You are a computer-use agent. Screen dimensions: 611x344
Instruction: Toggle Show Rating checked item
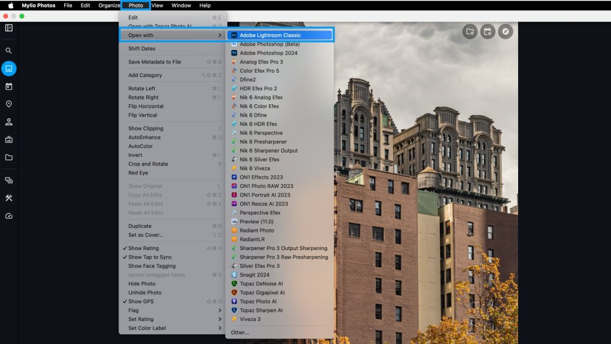pyautogui.click(x=172, y=248)
